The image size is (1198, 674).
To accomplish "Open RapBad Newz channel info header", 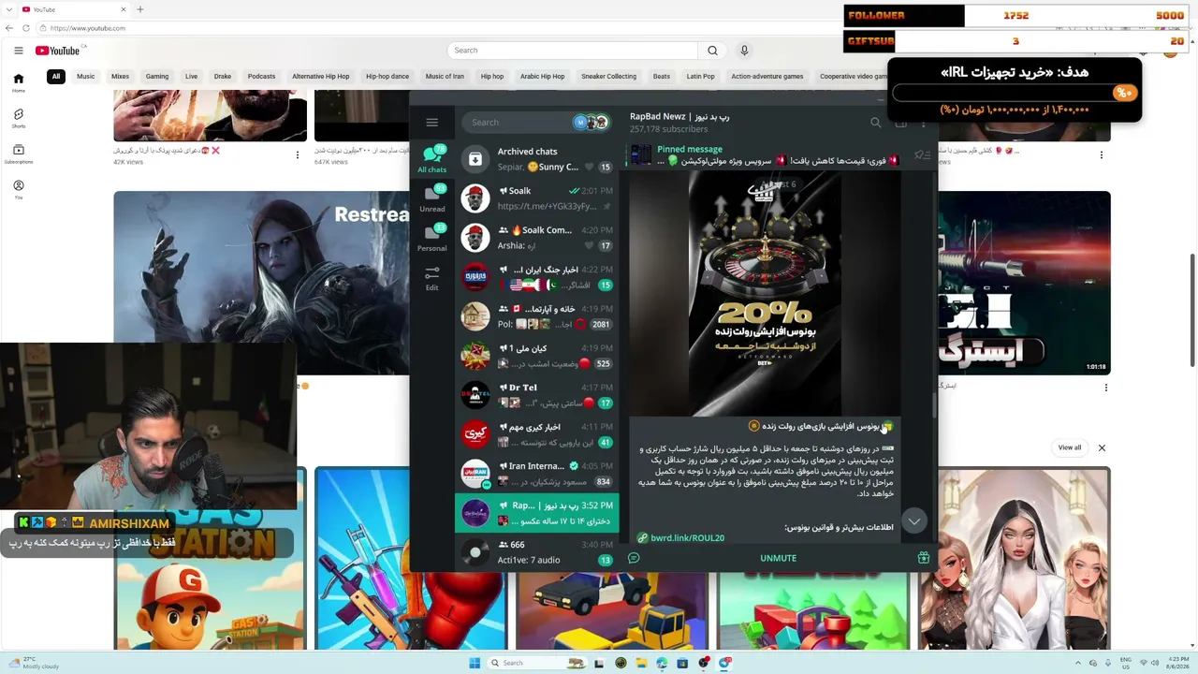I will coord(679,123).
